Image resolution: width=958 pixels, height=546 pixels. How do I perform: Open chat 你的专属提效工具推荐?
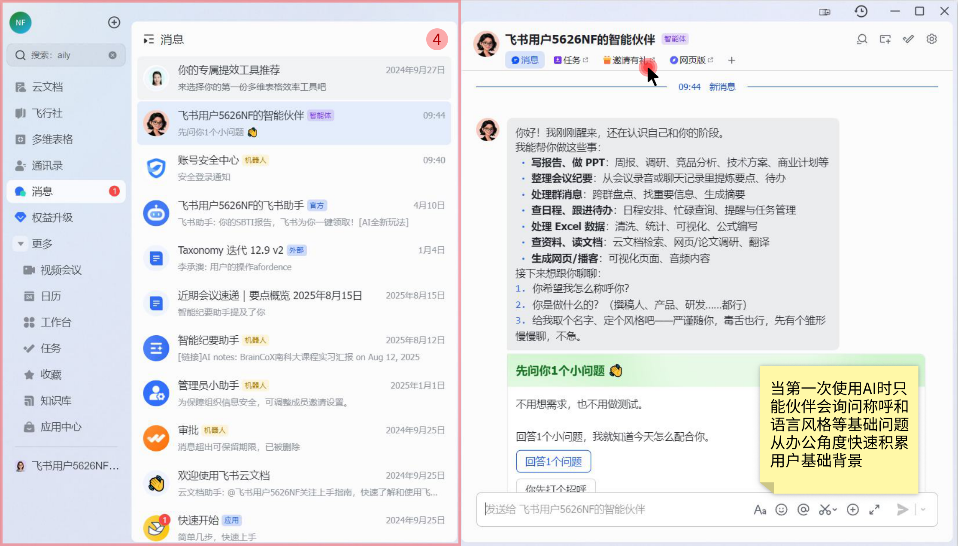294,78
